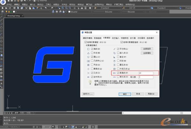
Task: Open the Layer Properties manager icon
Action: (x=3, y=12)
